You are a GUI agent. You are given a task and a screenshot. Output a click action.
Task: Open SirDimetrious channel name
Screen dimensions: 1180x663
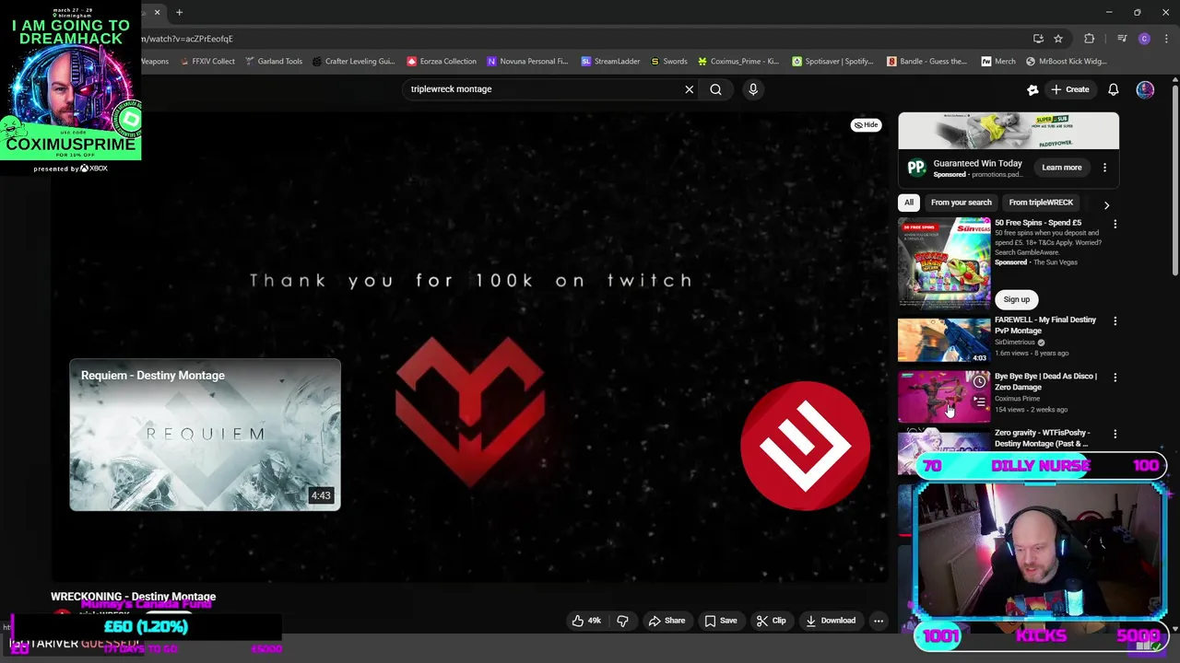[1015, 343]
